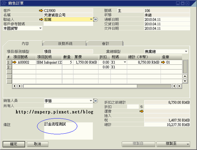Click the 單價 column header
The width and height of the screenshot is (197, 150).
[x=86, y=57]
